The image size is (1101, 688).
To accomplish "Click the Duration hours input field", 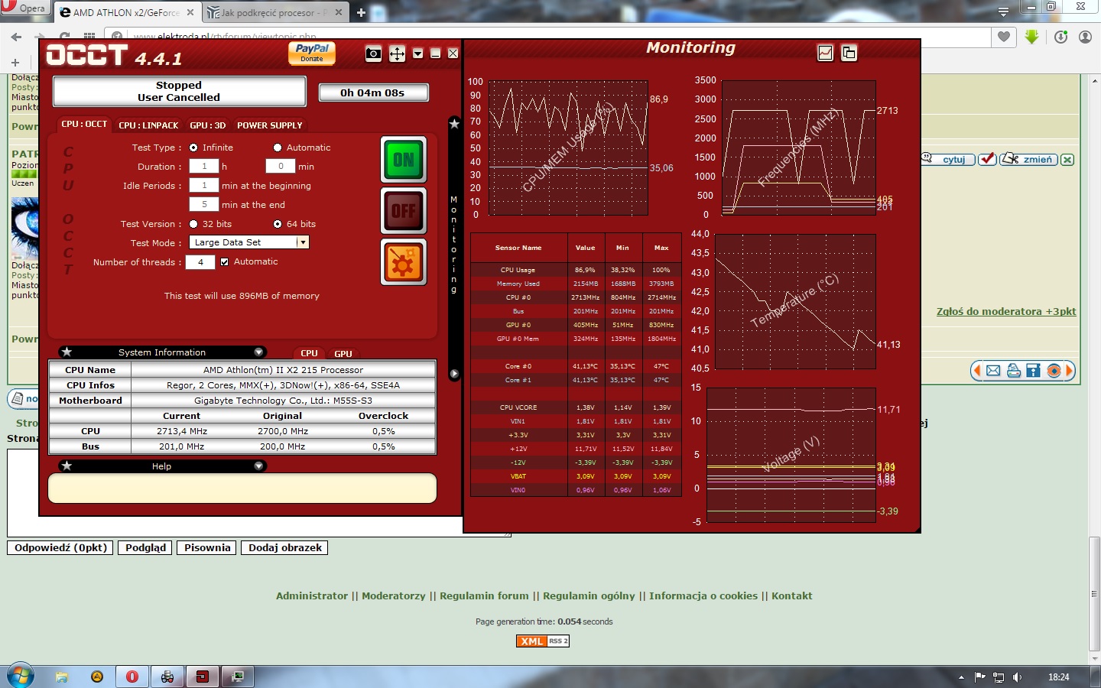I will point(204,166).
